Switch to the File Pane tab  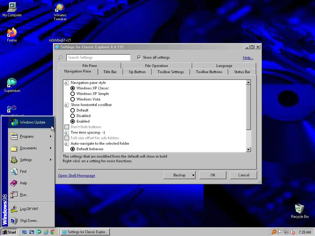[x=90, y=66]
